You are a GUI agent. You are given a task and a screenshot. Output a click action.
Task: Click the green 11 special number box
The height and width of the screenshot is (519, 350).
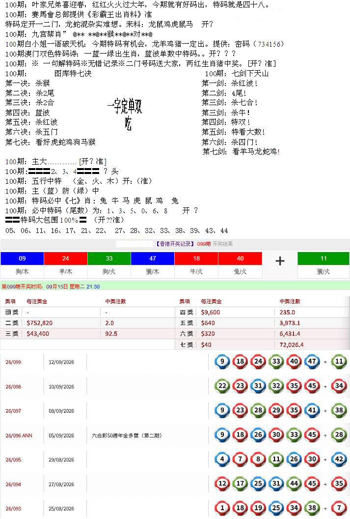323,258
